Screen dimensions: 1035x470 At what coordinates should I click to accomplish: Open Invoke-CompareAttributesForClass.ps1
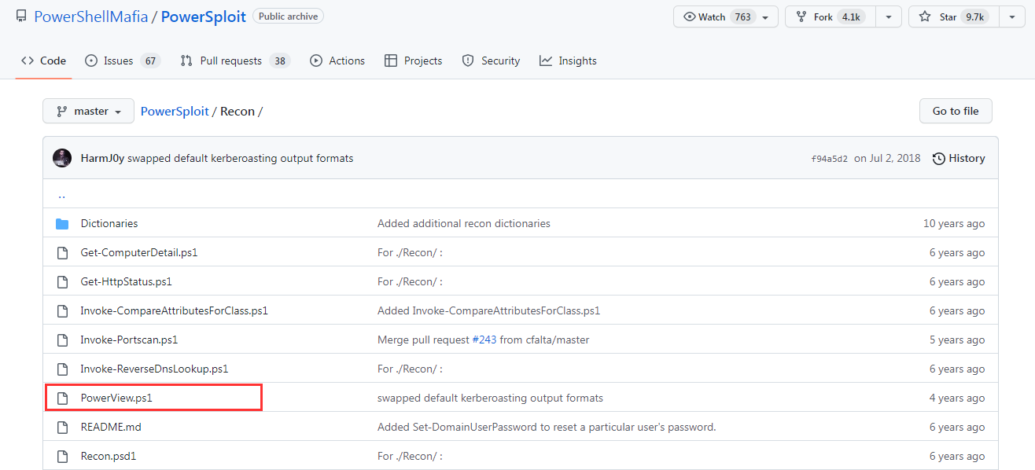coord(175,310)
